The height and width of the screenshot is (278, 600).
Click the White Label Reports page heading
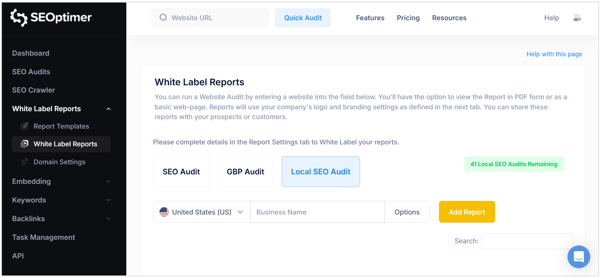click(x=199, y=82)
